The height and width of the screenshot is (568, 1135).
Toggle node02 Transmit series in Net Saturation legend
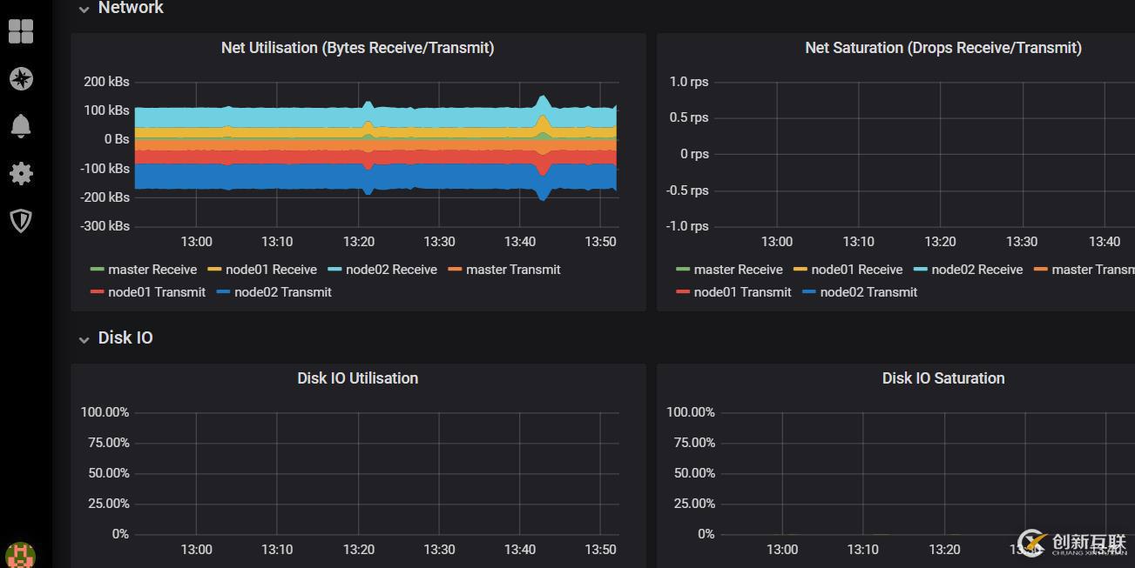tap(868, 292)
